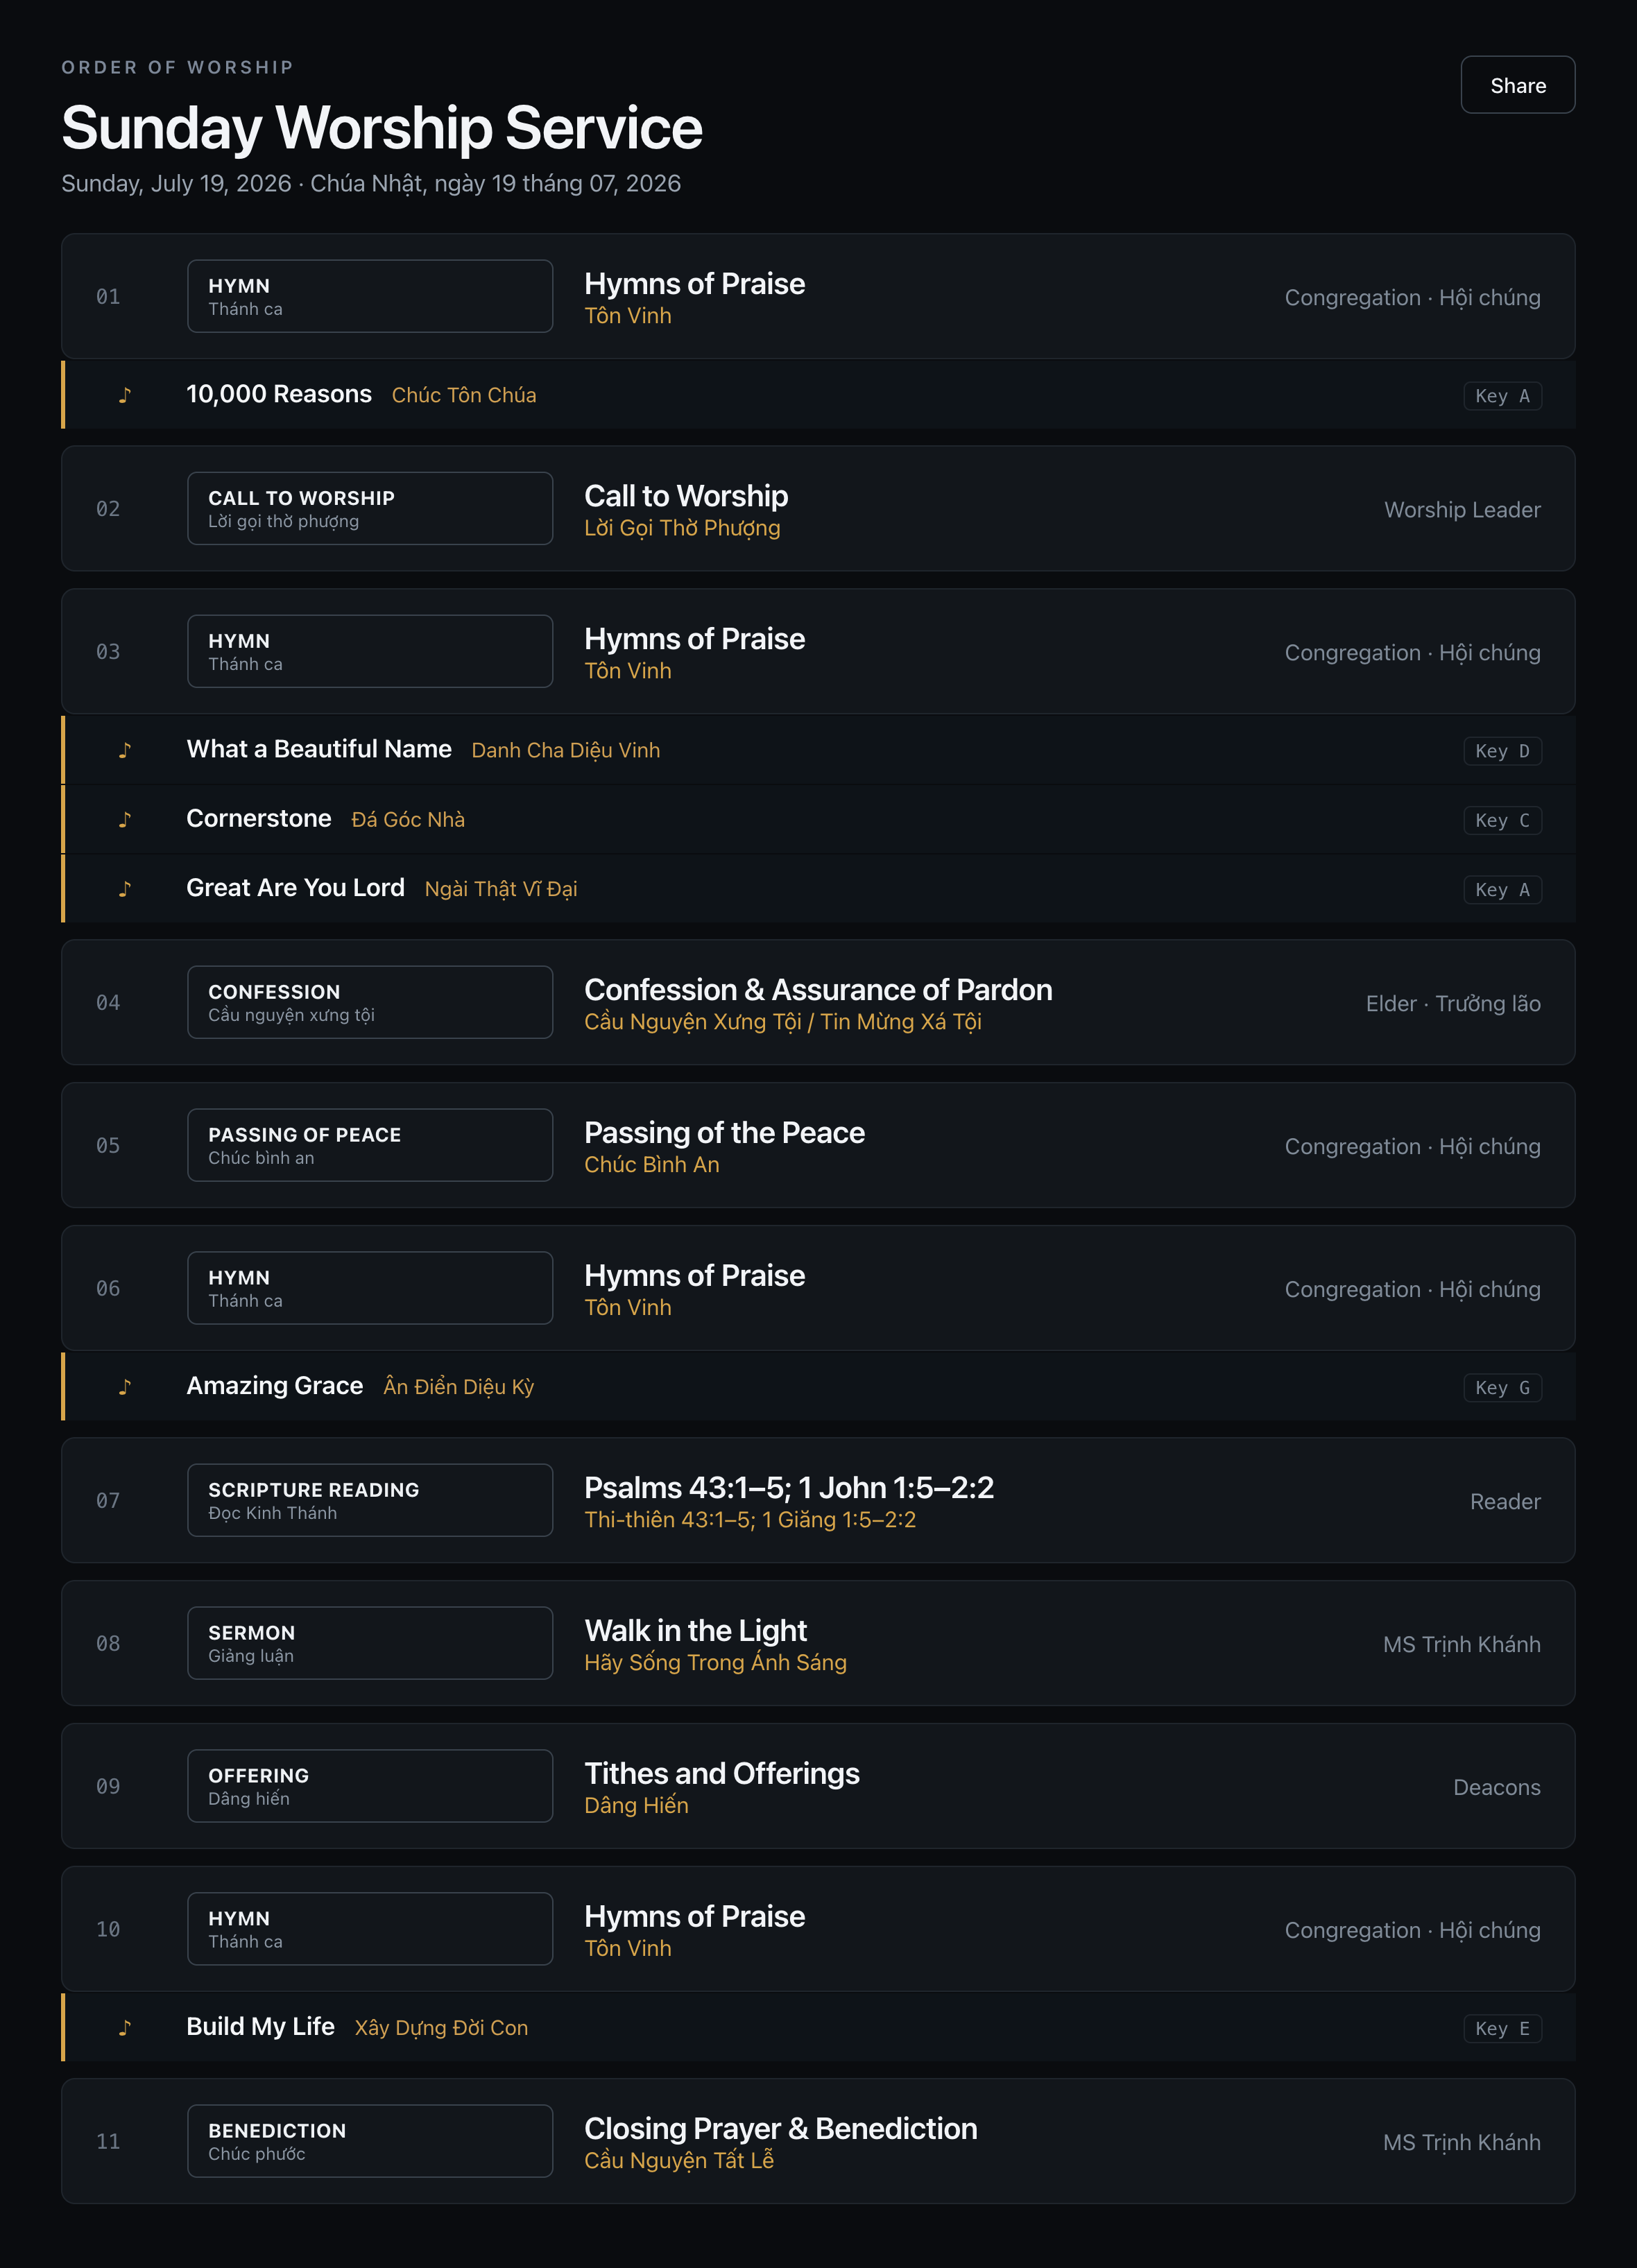1637x2268 pixels.
Task: Open the Confession type selector box
Action: tap(370, 1002)
